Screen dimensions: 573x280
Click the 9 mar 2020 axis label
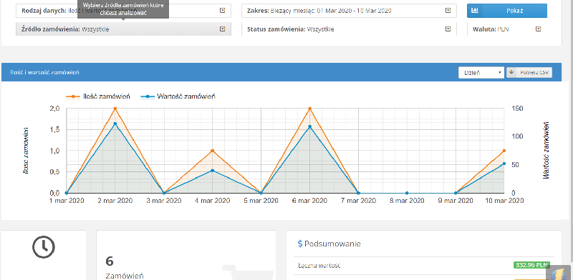[x=456, y=201]
